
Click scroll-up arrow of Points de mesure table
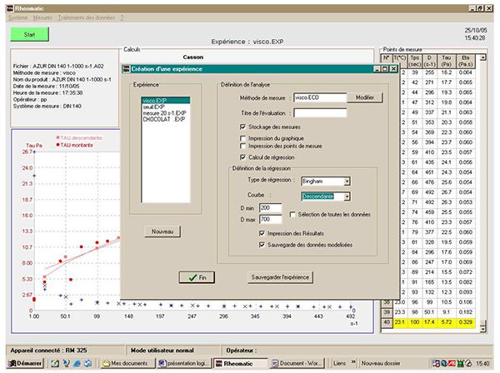[x=483, y=57]
